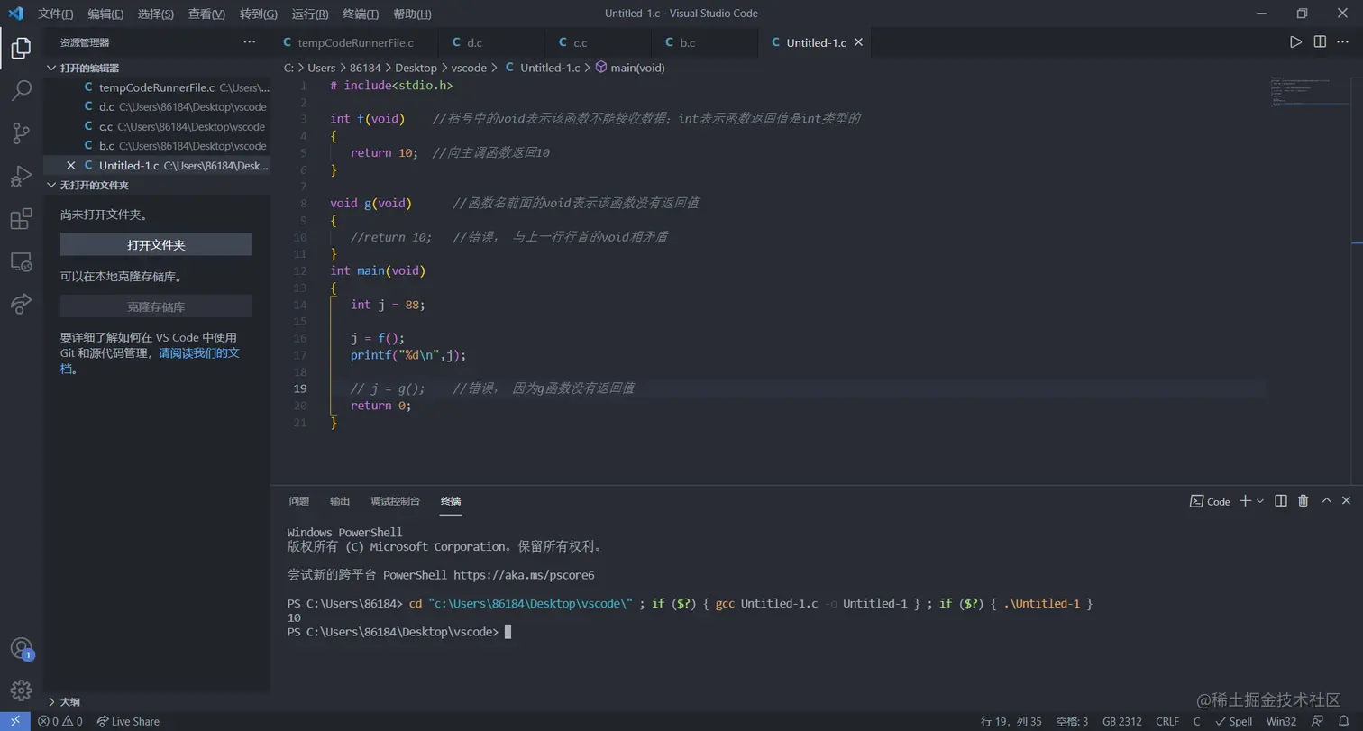Open the 文件(F) menu
Screen dimensions: 1363x731
click(x=56, y=14)
